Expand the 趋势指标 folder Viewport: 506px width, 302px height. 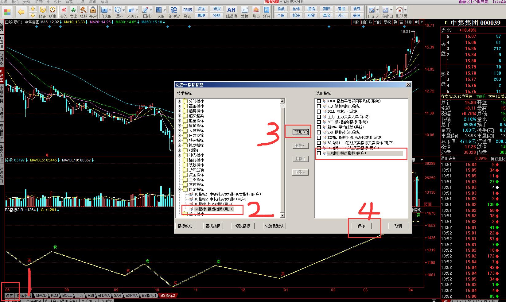(180, 111)
